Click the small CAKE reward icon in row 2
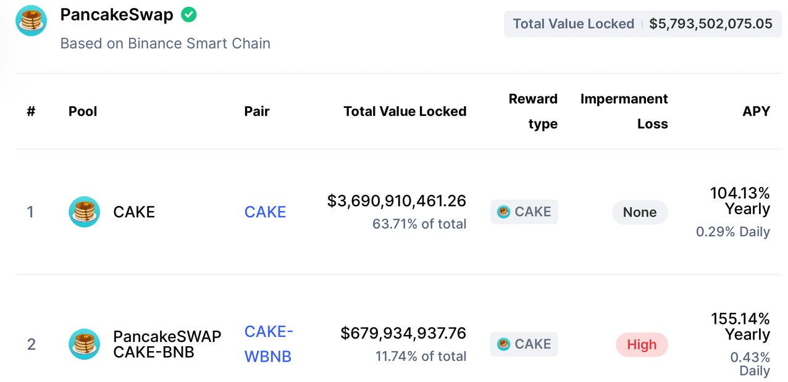 [x=504, y=344]
